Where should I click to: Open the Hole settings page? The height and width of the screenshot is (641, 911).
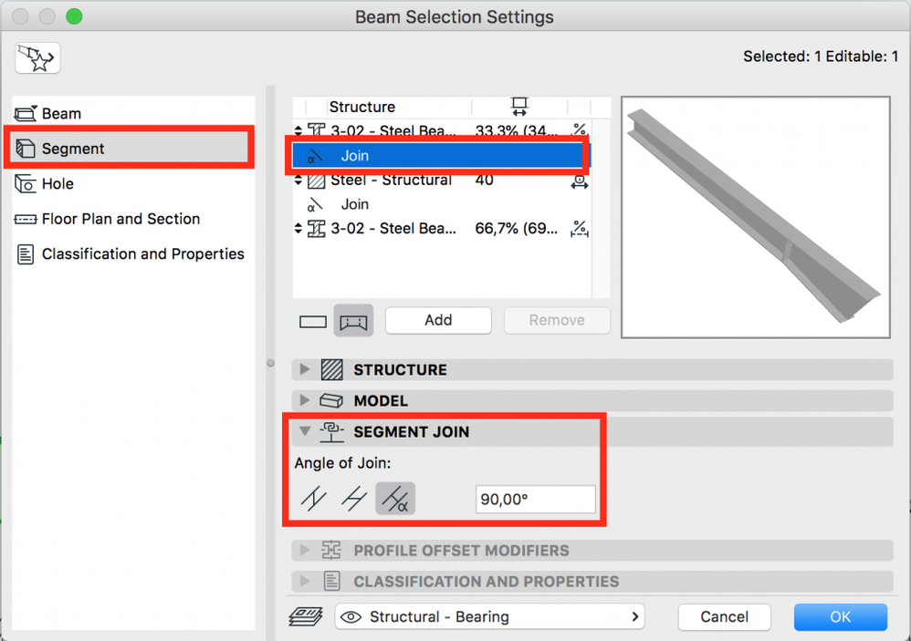[57, 183]
